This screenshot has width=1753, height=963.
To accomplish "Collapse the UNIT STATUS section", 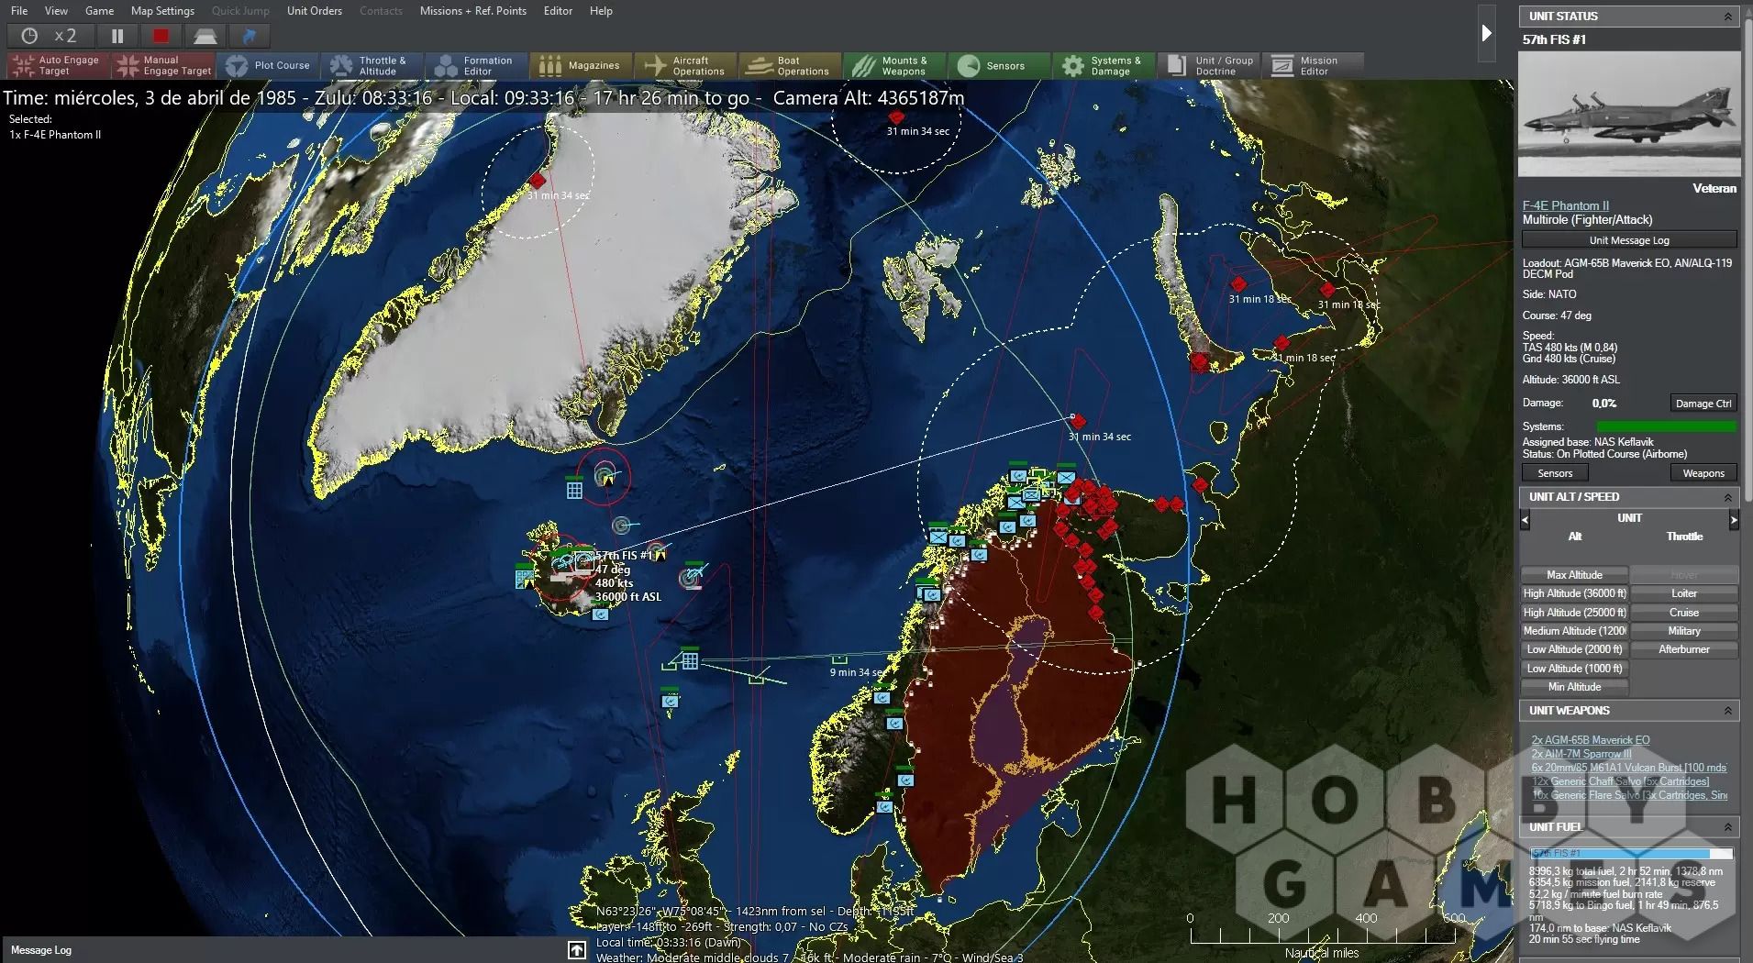I will (x=1728, y=17).
